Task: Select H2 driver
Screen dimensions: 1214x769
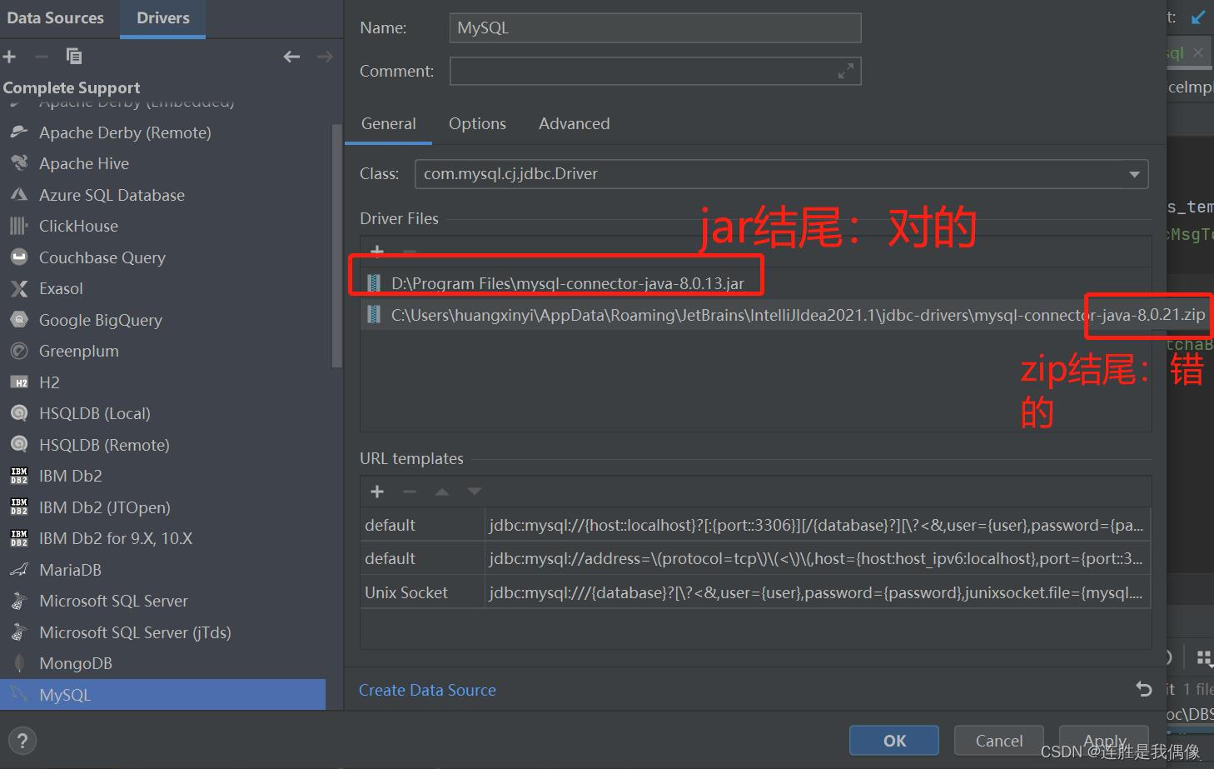Action: coord(163,382)
